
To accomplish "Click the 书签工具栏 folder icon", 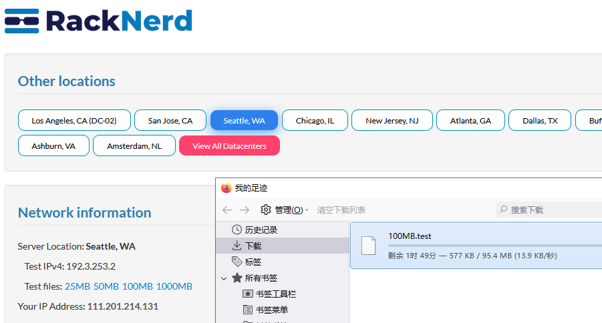I will coord(248,294).
